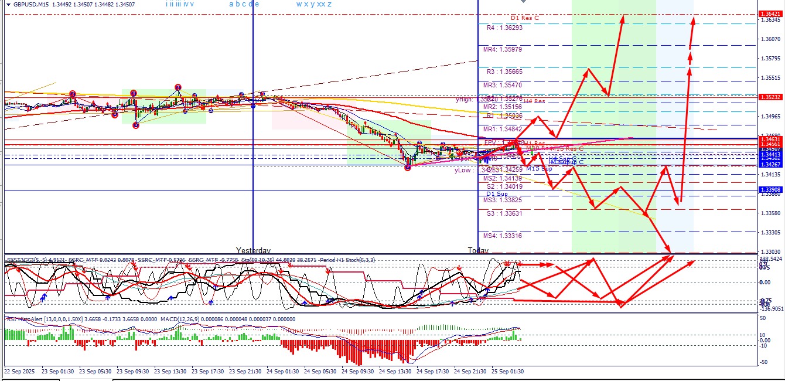Select the RSI HistoAlert indicator label
Image resolution: width=785 pixels, height=381 pixels.
click(23, 319)
